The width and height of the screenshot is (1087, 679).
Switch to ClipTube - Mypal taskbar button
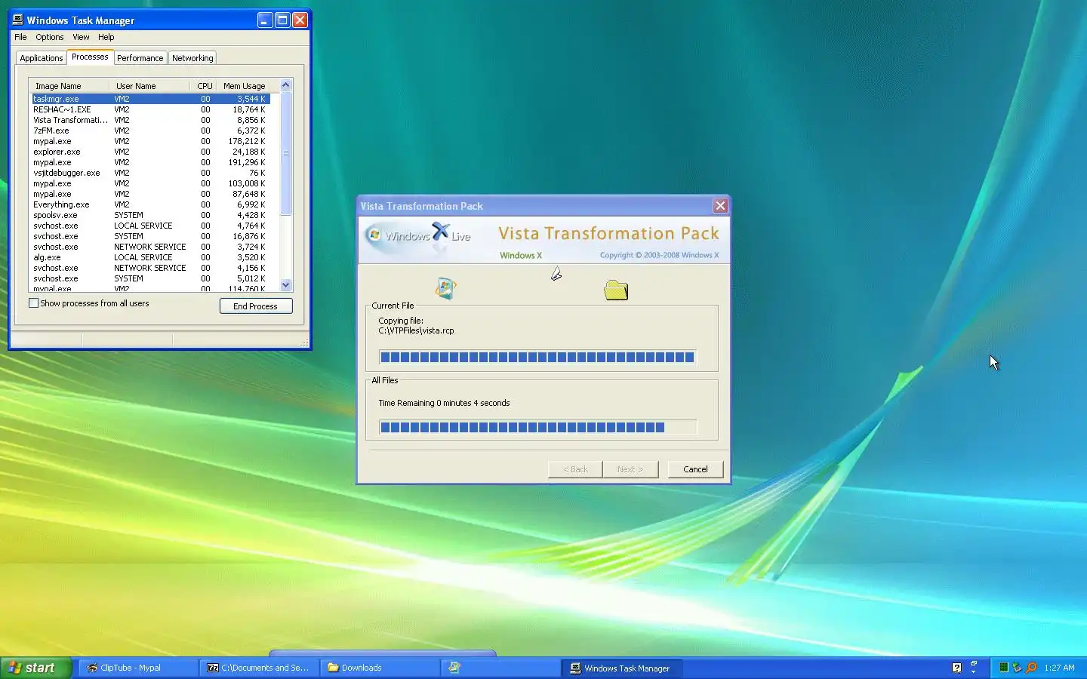[x=138, y=668]
